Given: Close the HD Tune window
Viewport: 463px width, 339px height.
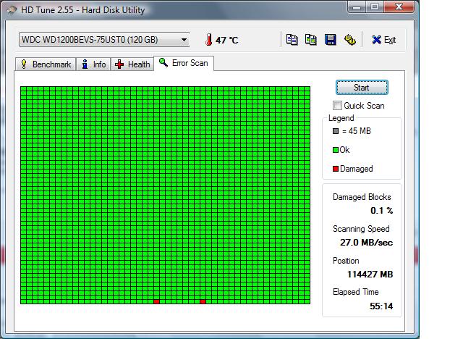Looking at the screenshot, I should coord(399,7).
